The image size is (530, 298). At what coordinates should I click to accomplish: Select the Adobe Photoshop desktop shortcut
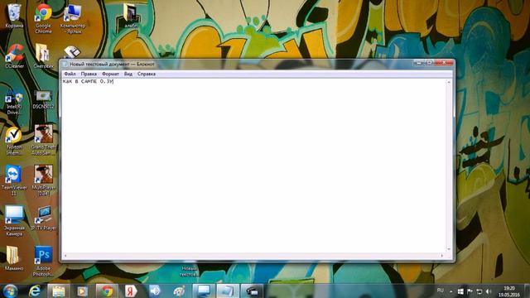[x=43, y=262]
